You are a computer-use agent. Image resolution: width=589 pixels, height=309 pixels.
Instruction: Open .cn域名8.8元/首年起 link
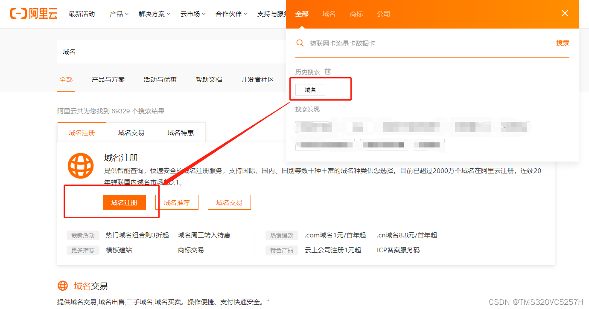(407, 235)
